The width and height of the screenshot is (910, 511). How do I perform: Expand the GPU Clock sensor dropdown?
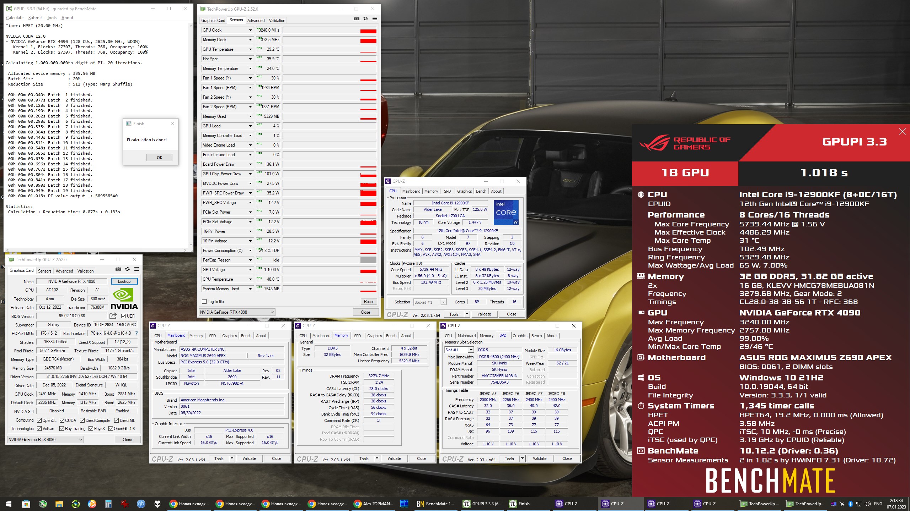click(250, 30)
